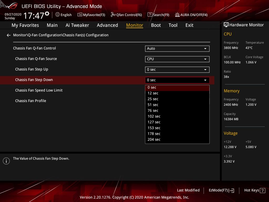Open MyFavorite(F3) list icon

[x=80, y=15]
